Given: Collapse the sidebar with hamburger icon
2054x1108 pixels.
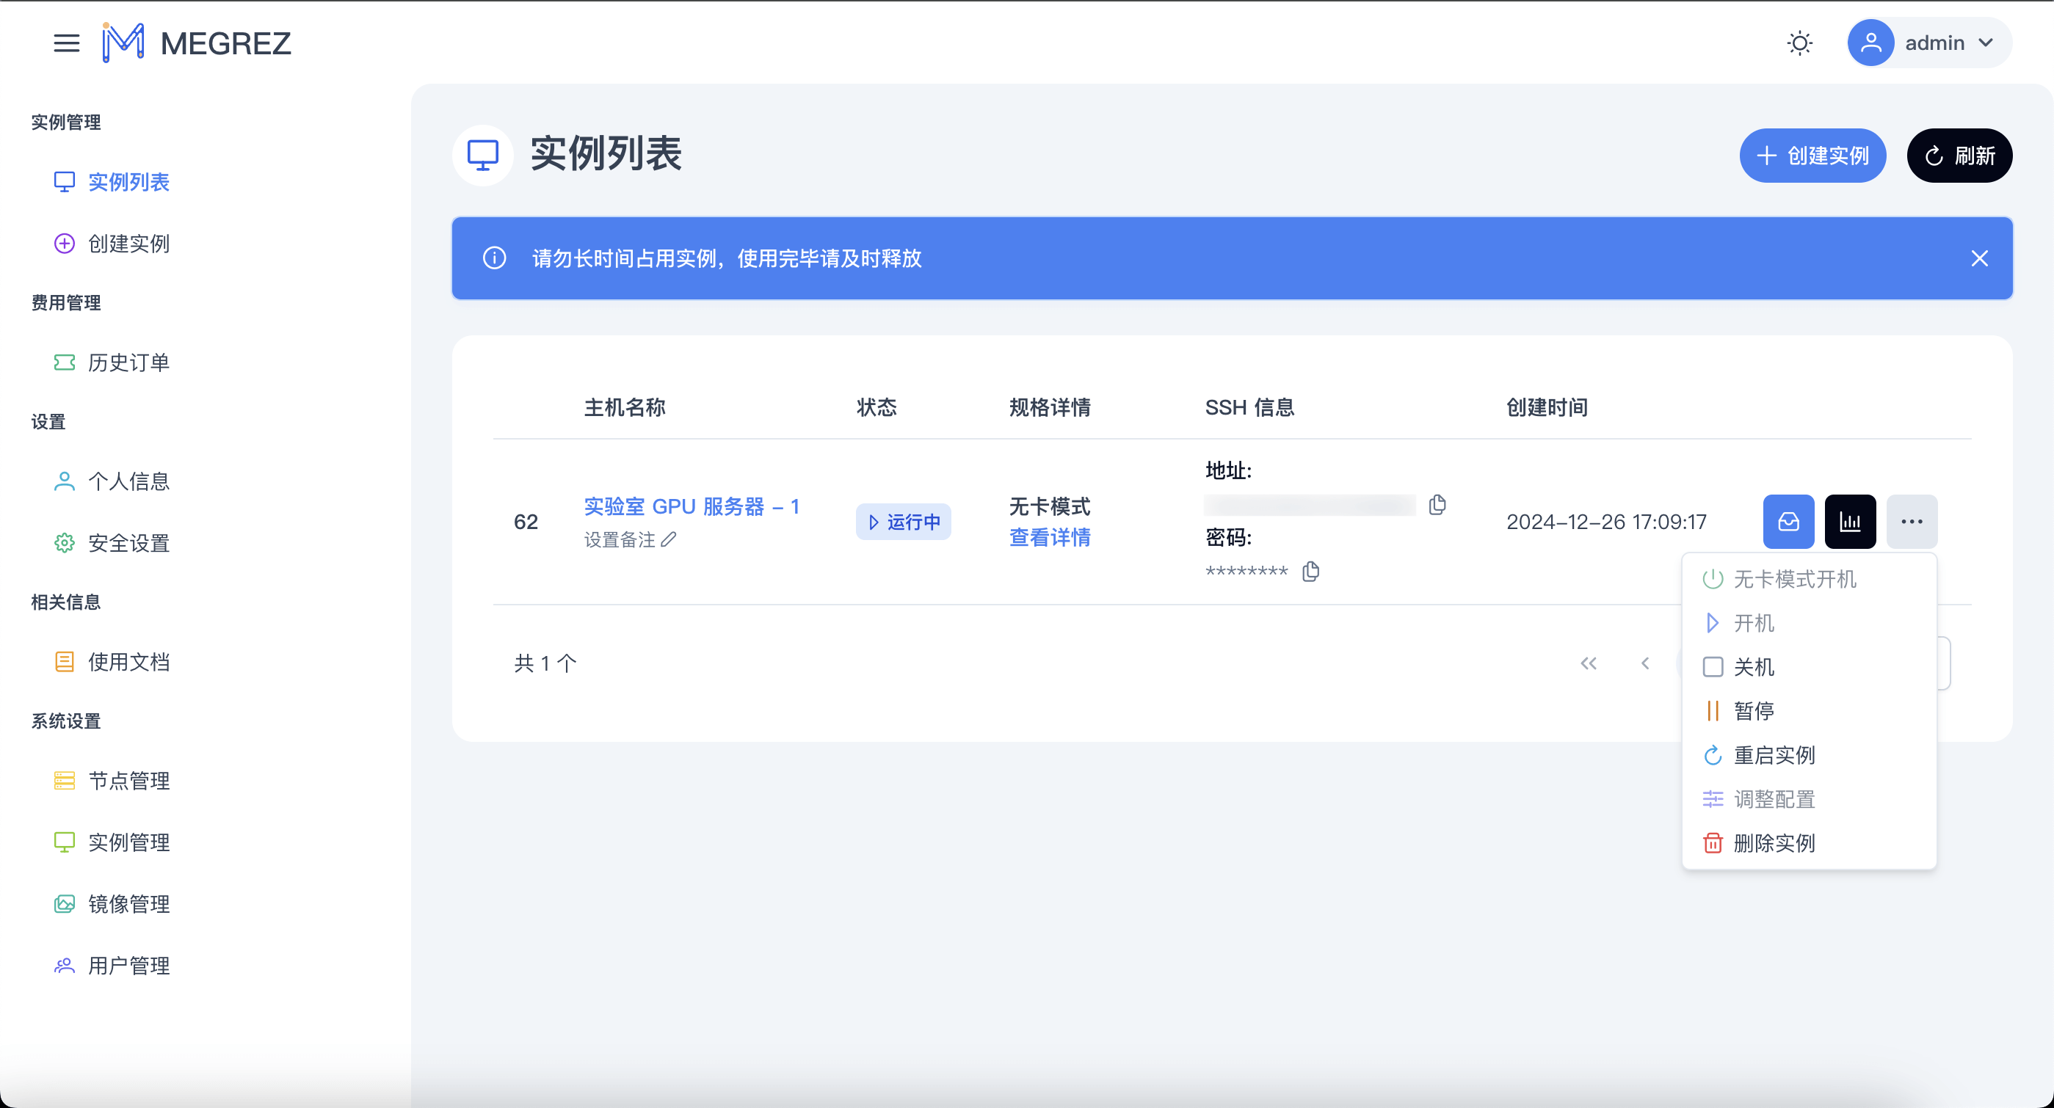Looking at the screenshot, I should (x=66, y=43).
